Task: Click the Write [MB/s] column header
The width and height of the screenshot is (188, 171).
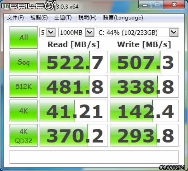Action: point(144,44)
